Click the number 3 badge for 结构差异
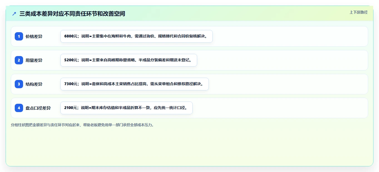 coord(19,84)
